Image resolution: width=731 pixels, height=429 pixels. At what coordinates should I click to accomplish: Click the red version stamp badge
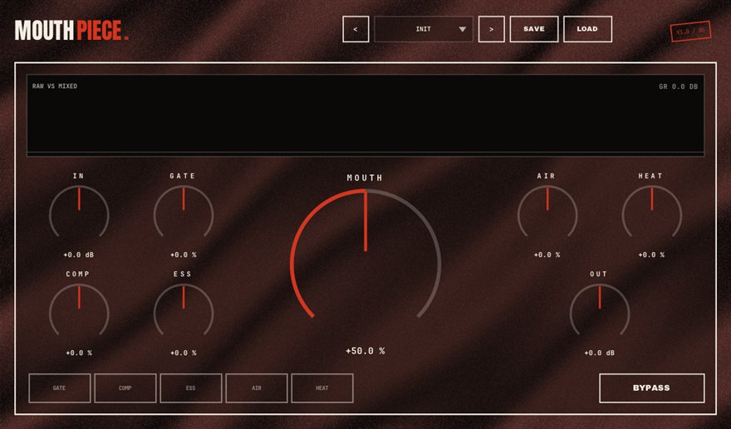(690, 32)
